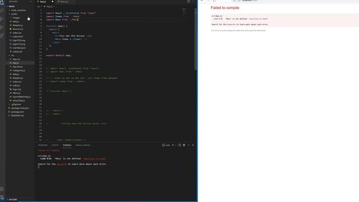Open terminal launch profile dropdown arrow

(x=176, y=145)
